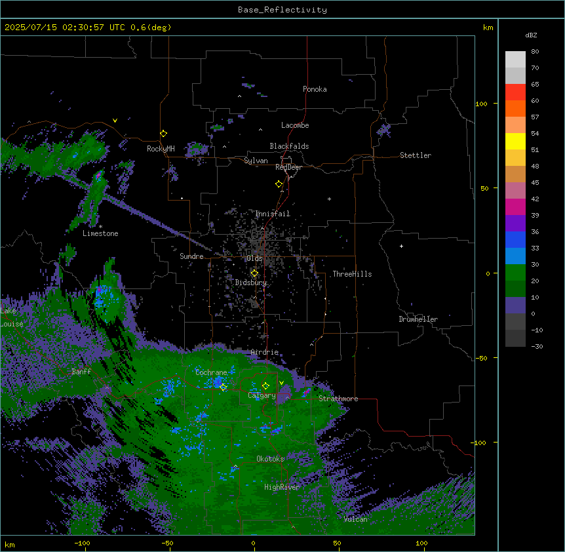
Task: Click the Stettler town label
Action: [x=416, y=155]
